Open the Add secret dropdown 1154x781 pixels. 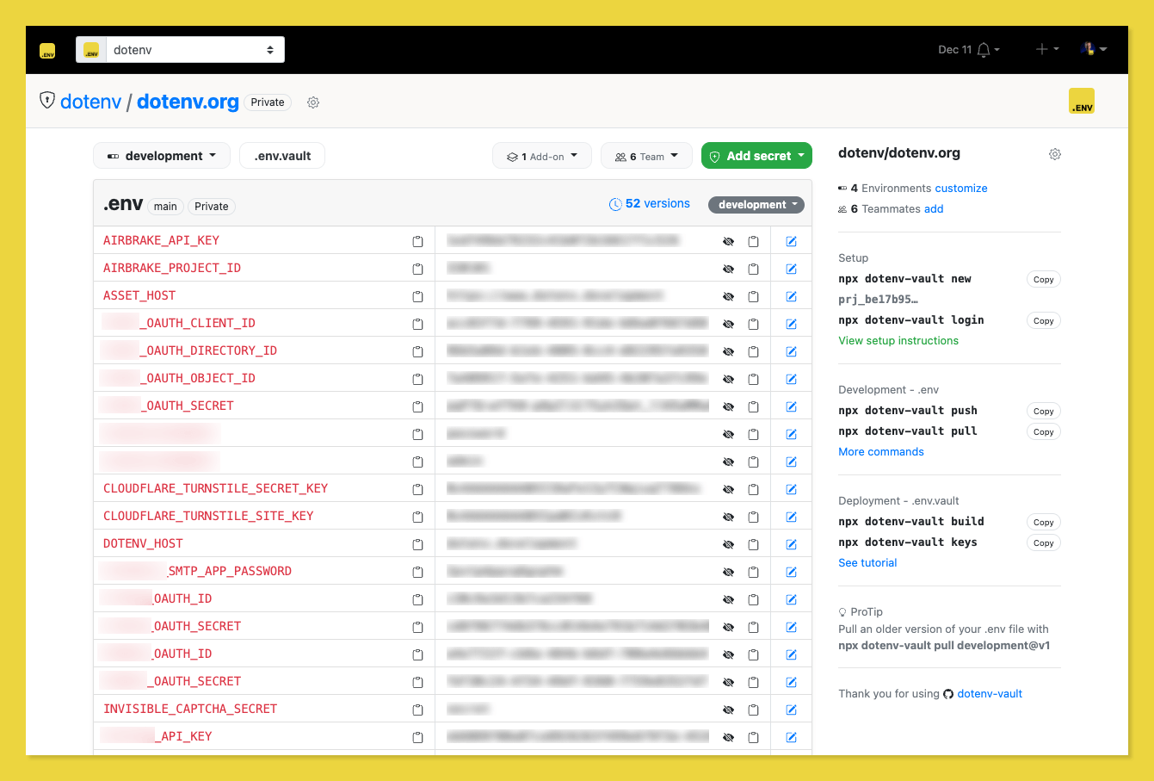(756, 156)
